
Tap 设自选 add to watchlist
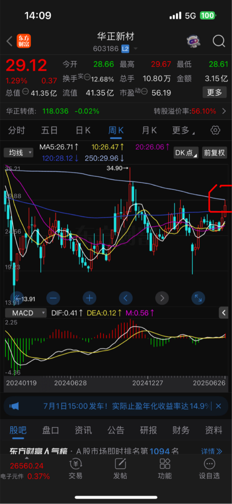tap(209, 469)
